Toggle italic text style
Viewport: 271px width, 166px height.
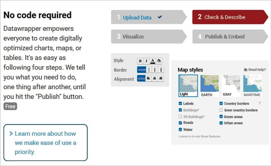click(146, 60)
